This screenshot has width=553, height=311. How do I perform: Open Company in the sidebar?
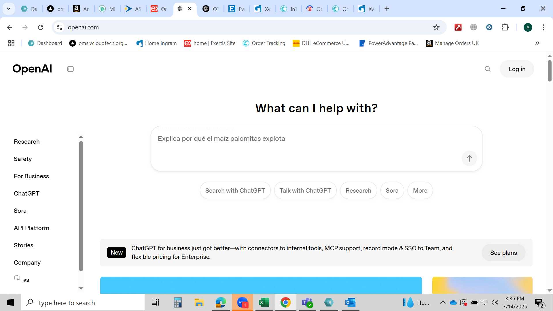click(27, 263)
